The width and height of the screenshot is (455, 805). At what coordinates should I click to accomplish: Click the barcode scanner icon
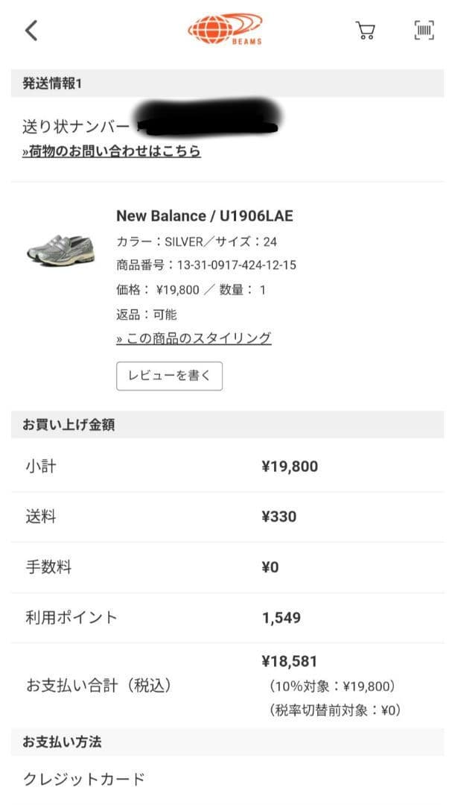(x=424, y=30)
